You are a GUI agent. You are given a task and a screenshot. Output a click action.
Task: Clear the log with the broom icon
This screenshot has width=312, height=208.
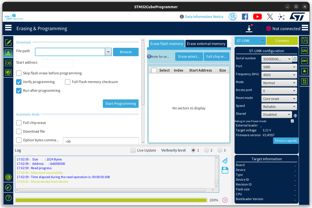225,160
